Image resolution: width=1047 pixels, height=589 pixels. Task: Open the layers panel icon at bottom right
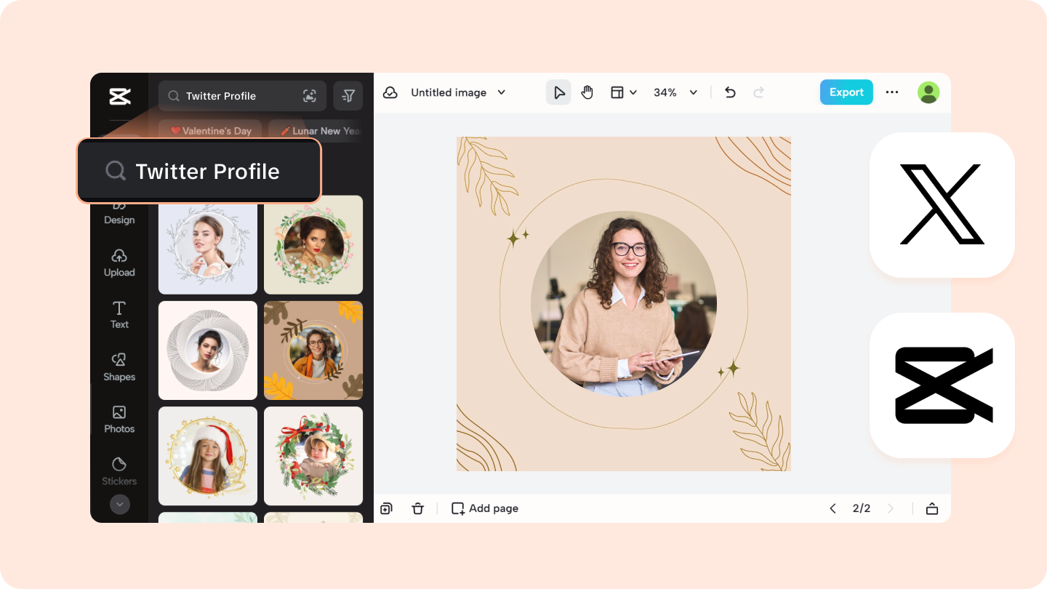(932, 508)
